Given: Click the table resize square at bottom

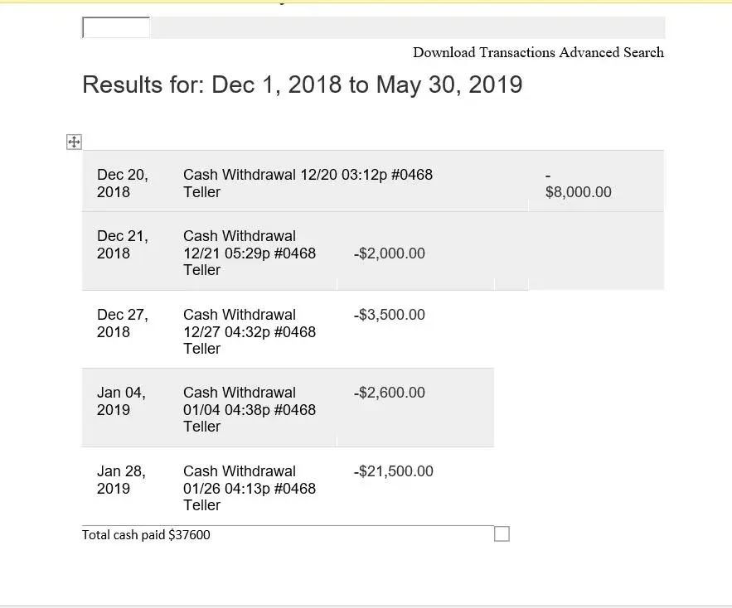Looking at the screenshot, I should click(x=502, y=534).
